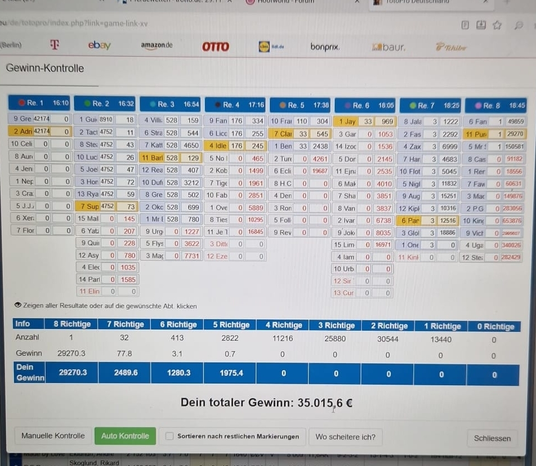This screenshot has height=466, width=536.
Task: Open the eBay bookmark
Action: [x=99, y=46]
